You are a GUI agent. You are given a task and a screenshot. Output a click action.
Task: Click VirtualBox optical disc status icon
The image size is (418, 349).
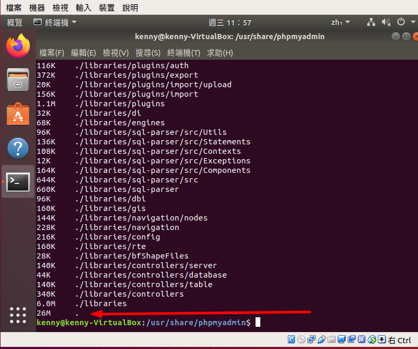(x=301, y=339)
